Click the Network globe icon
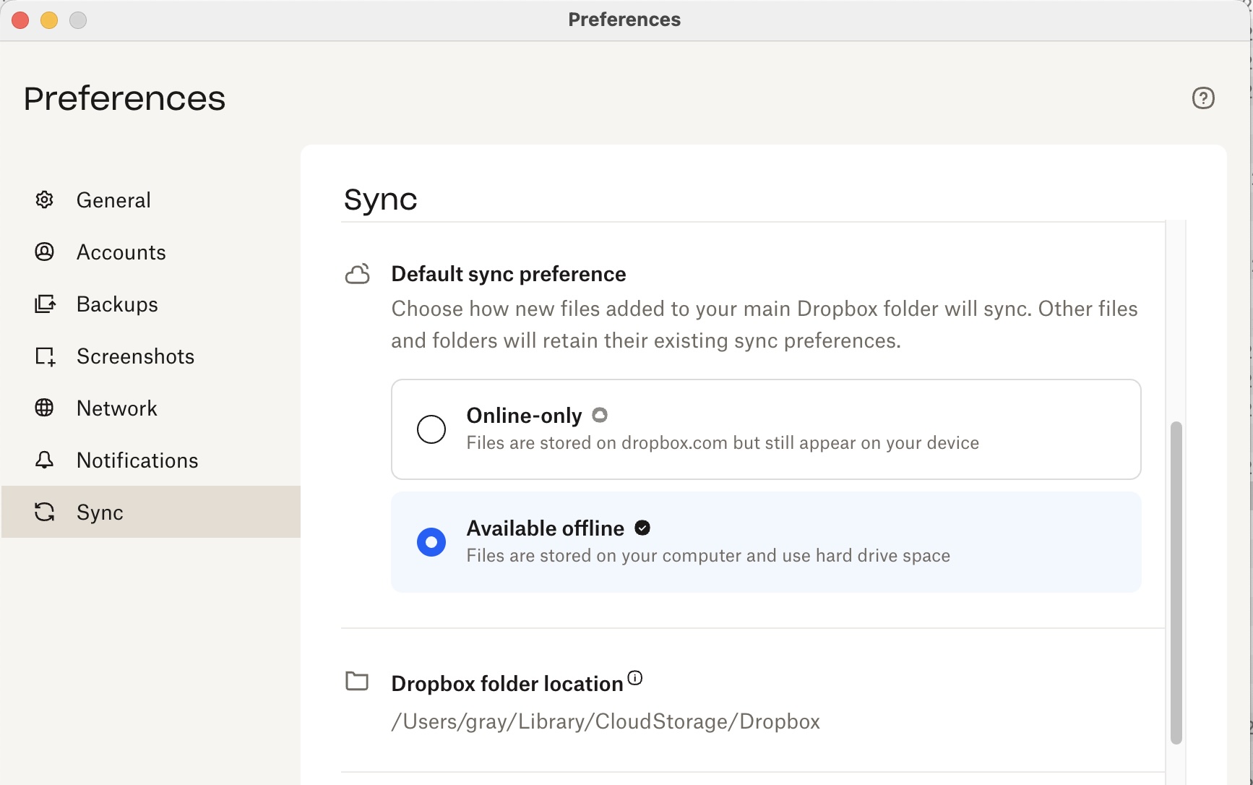The image size is (1253, 785). [x=45, y=408]
